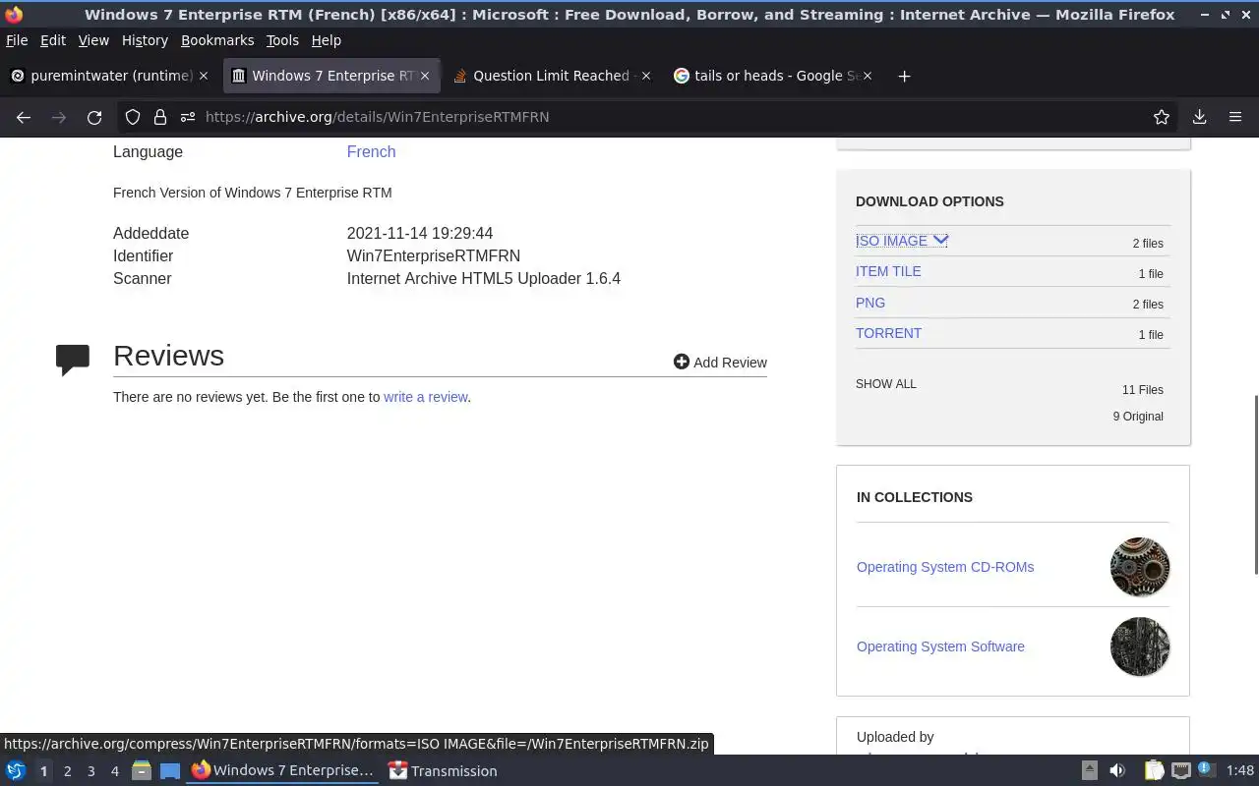
Task: Switch to the Transmission taskbar window
Action: 443,771
